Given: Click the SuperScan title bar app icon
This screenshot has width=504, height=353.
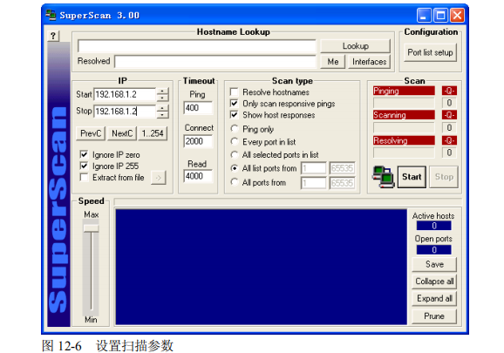Looking at the screenshot, I should (51, 15).
